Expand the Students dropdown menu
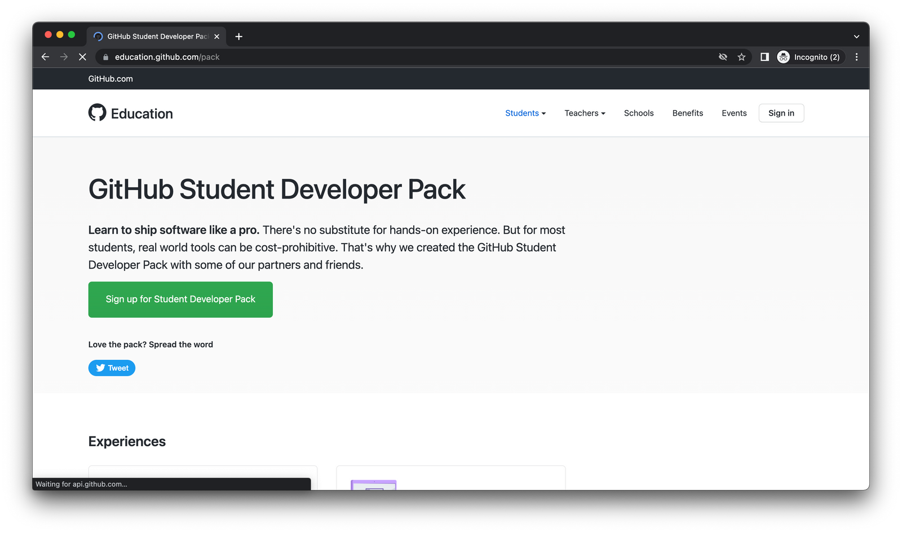 pyautogui.click(x=525, y=113)
